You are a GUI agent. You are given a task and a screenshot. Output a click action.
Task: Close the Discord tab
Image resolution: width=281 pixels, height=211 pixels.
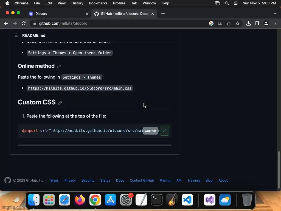87,14
